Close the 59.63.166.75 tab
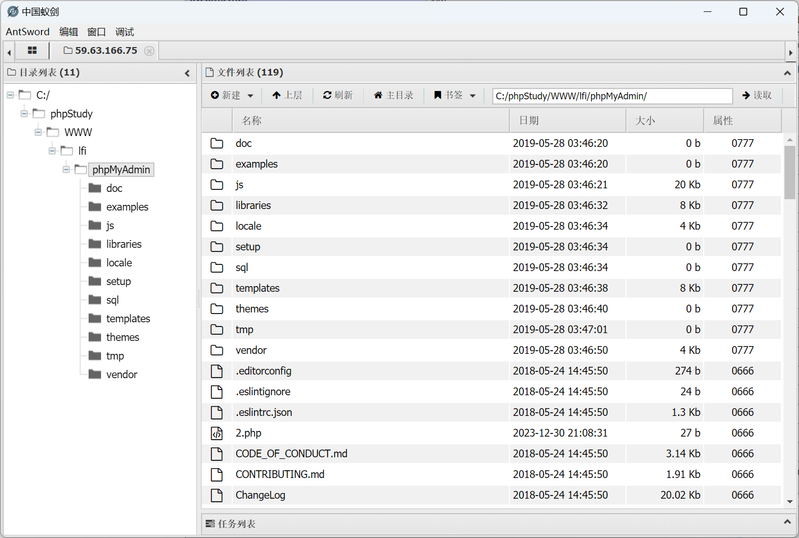Screen dimensions: 799x538 coord(149,51)
